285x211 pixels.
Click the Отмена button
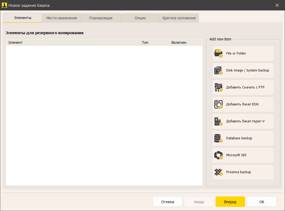[x=168, y=202]
